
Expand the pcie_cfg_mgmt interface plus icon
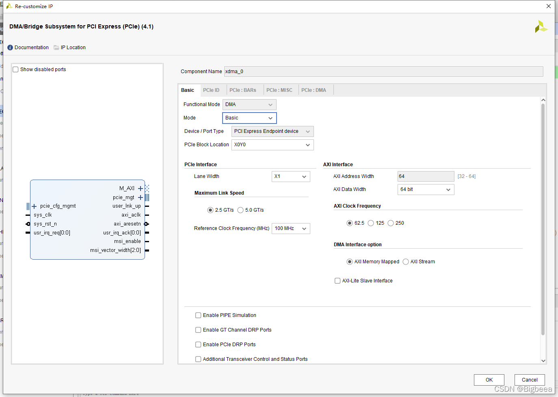[x=34, y=206]
